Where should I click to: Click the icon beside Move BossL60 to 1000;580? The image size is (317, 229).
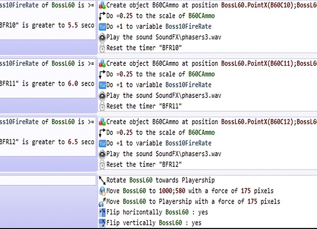tap(102, 191)
